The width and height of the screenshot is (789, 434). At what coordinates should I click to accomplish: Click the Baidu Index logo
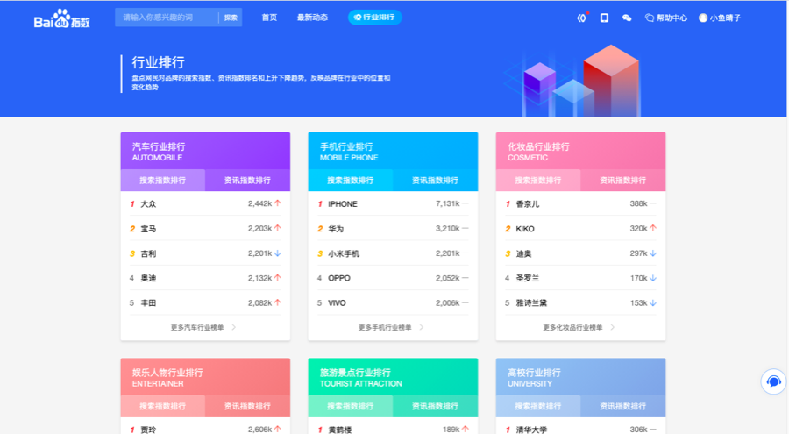tap(62, 18)
